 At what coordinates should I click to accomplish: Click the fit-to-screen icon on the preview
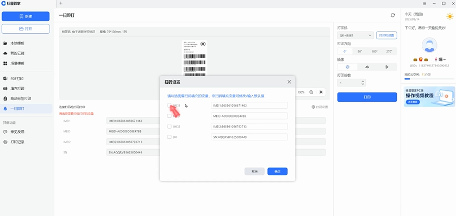pos(321,92)
